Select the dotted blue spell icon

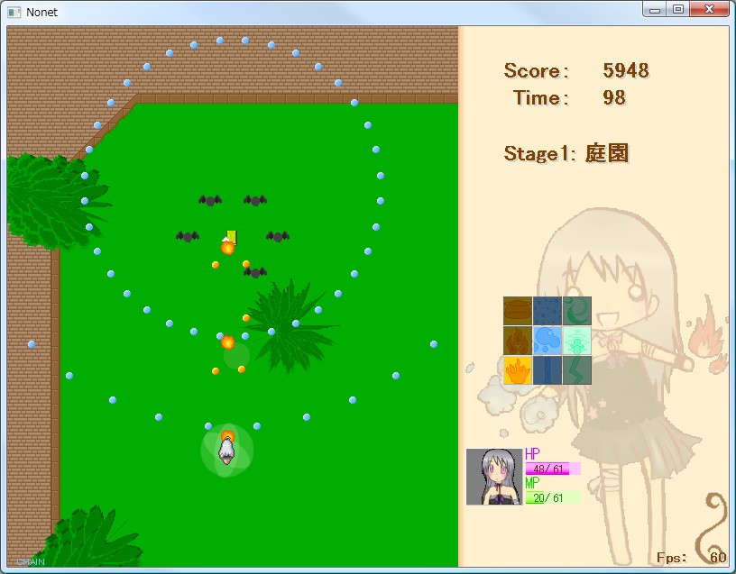pos(546,311)
